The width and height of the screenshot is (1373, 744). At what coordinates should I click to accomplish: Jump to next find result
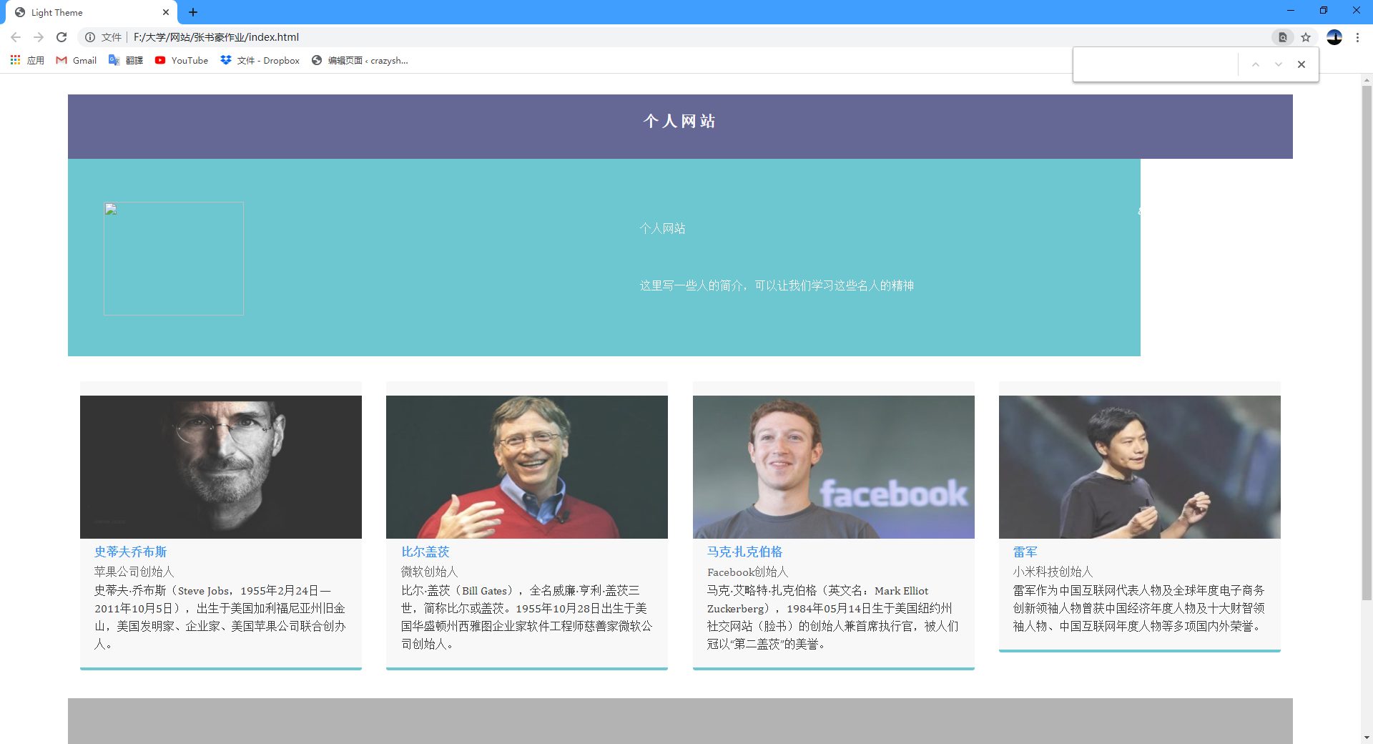point(1278,64)
